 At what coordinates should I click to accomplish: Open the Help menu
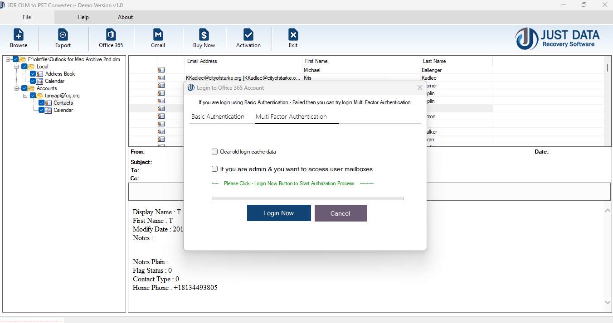point(83,17)
